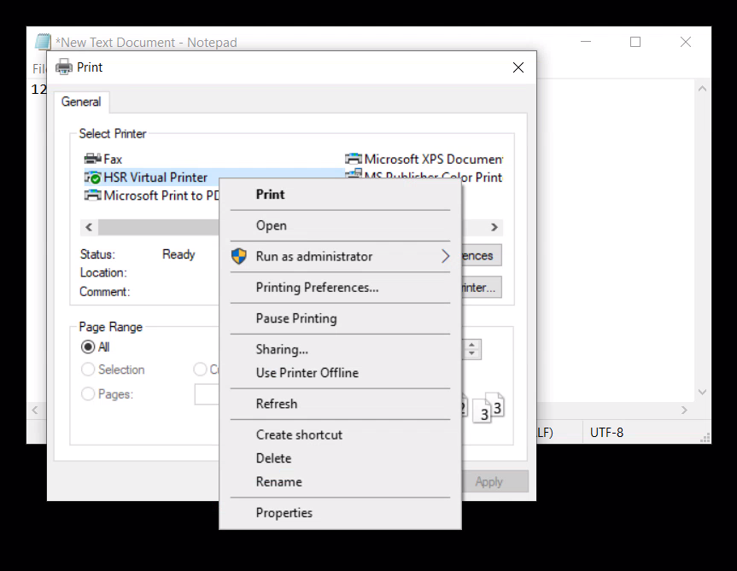Open Properties from the context menu

pos(284,513)
